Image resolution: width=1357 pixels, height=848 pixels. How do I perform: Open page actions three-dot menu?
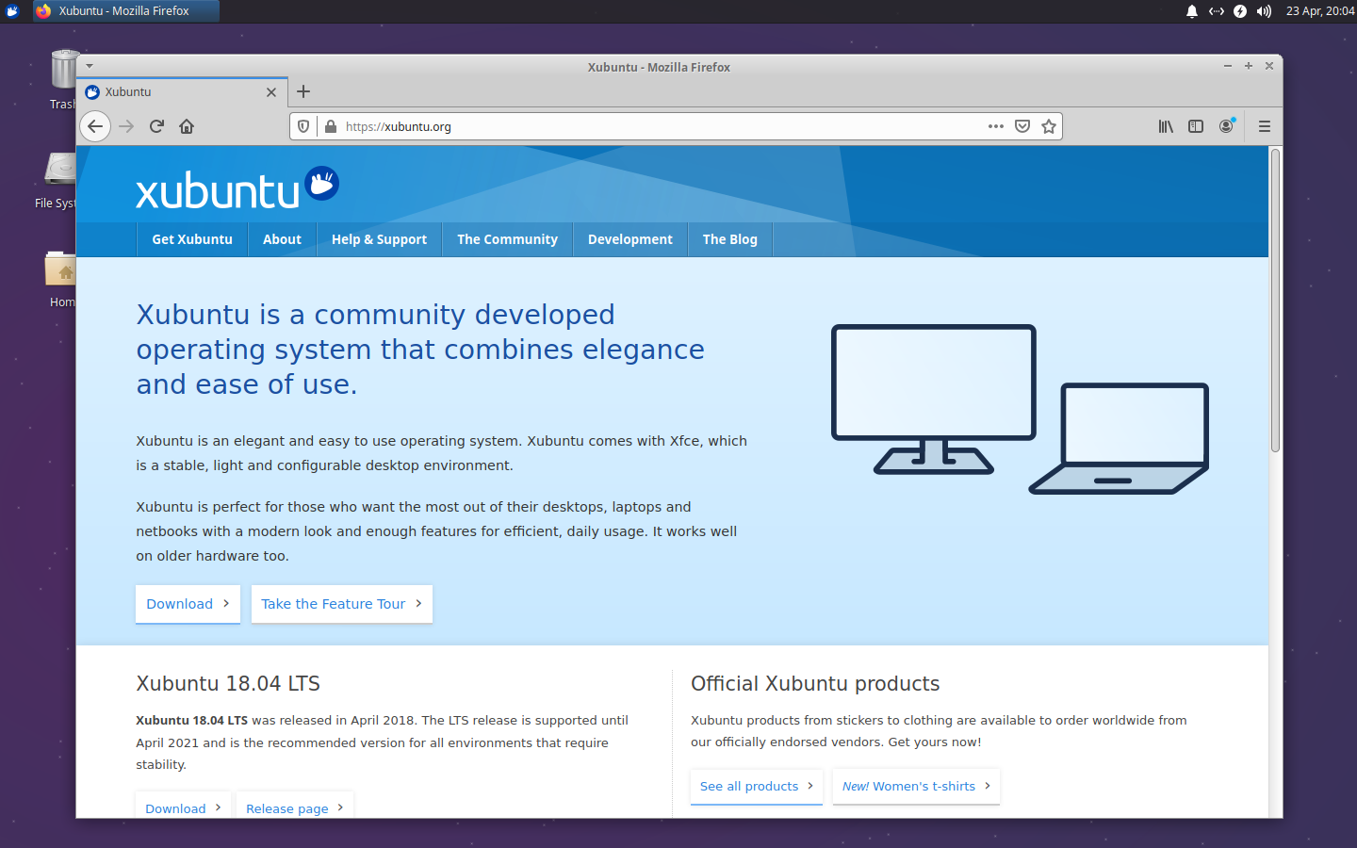996,126
